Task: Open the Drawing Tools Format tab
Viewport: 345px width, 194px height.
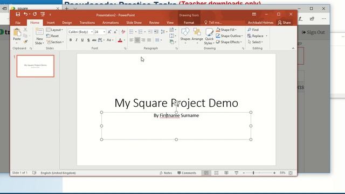Action: [x=189, y=23]
